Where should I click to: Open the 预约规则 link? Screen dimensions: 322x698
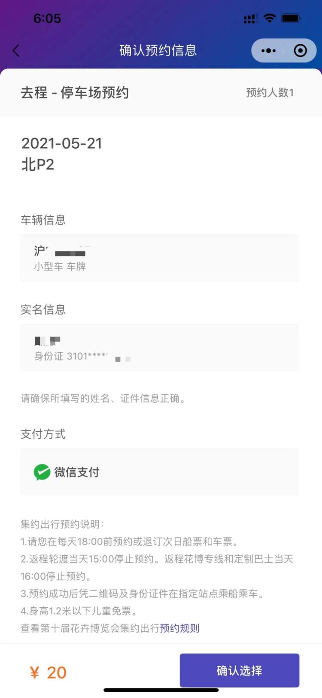[x=179, y=628]
